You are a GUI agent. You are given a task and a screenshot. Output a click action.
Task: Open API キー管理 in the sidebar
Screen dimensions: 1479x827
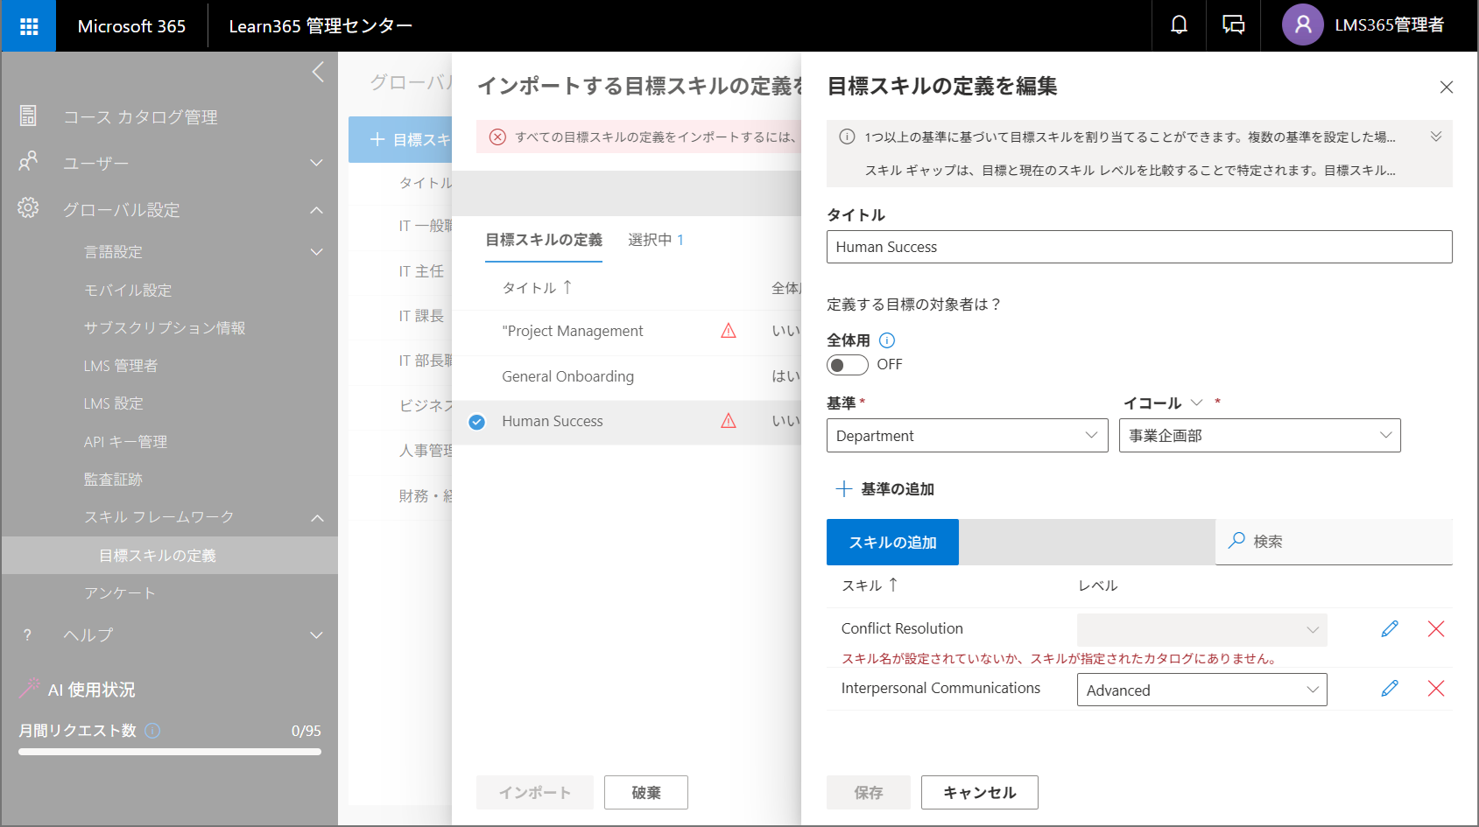point(125,442)
